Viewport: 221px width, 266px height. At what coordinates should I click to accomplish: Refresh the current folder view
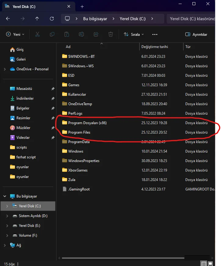pyautogui.click(x=52, y=19)
